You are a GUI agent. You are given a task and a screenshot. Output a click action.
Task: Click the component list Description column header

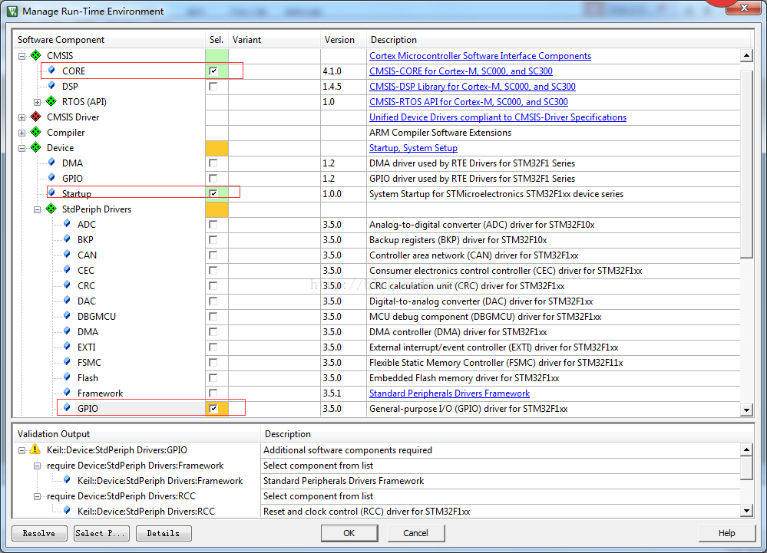click(x=560, y=40)
